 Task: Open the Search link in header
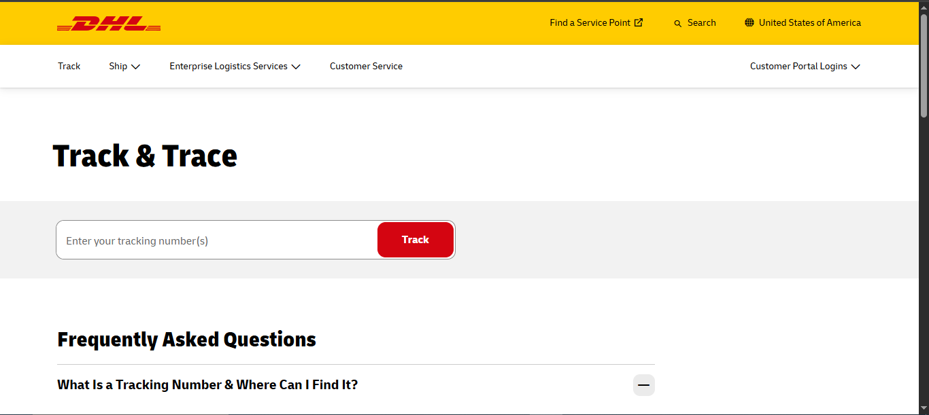coord(694,22)
